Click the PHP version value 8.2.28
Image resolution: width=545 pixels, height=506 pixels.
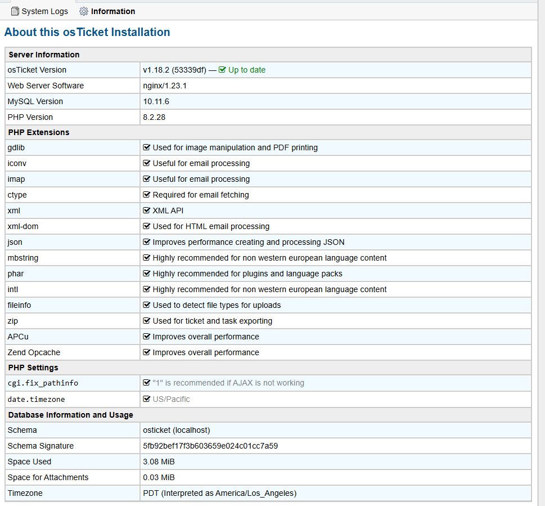(154, 117)
